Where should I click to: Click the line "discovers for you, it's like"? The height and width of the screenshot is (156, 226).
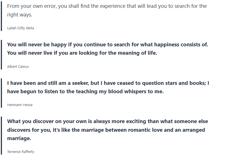click(x=106, y=130)
